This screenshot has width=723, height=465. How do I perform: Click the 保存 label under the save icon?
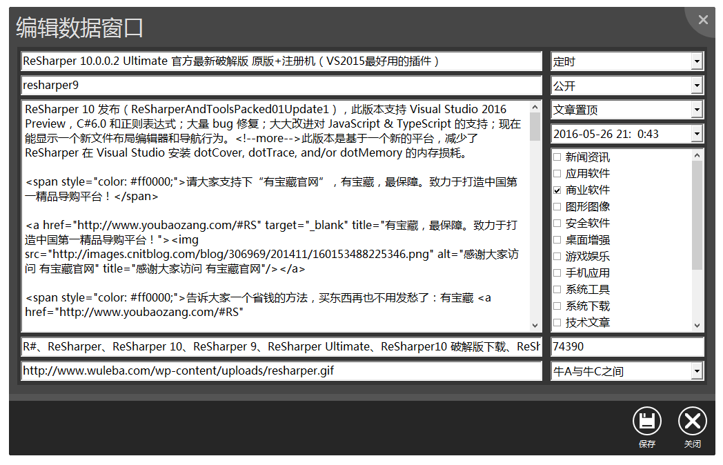(647, 444)
